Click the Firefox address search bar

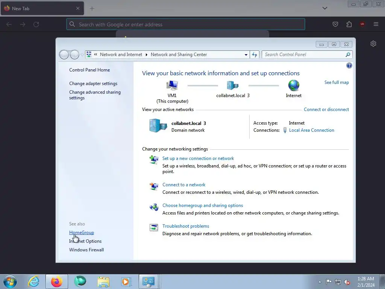pyautogui.click(x=186, y=24)
